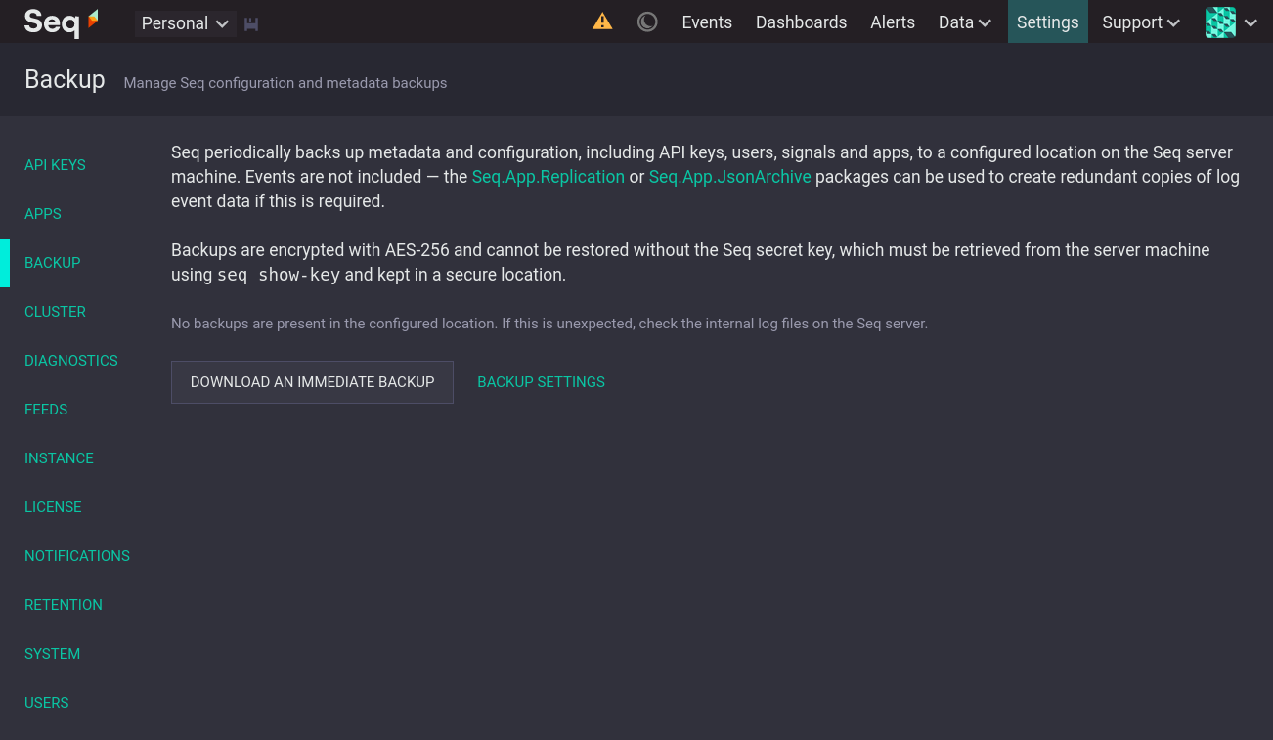
Task: Open Alerts in top navigation
Action: (893, 22)
